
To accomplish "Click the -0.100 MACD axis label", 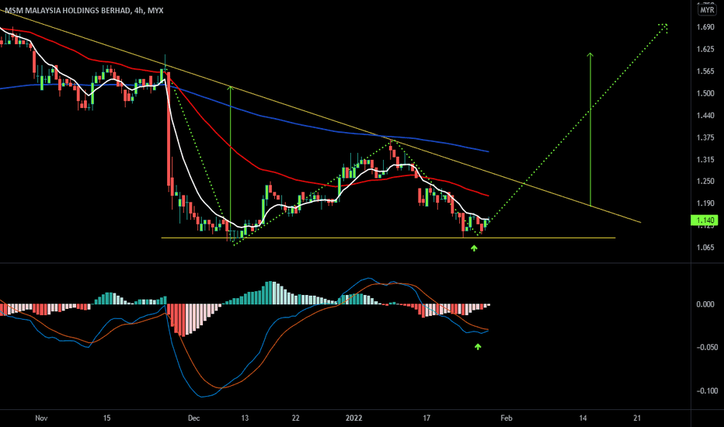I will (x=706, y=391).
